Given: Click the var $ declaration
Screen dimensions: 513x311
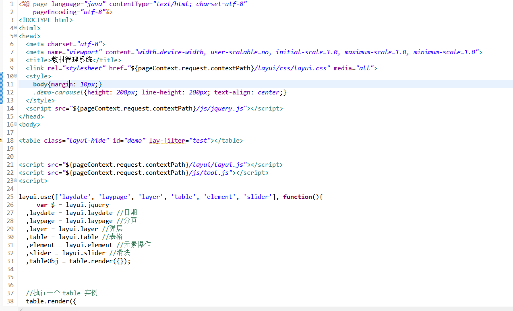Looking at the screenshot, I should 46,205.
